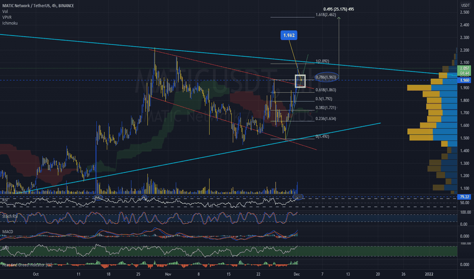This screenshot has height=279, width=474.
Task: Select the MFI pane label
Action: pos(6,248)
